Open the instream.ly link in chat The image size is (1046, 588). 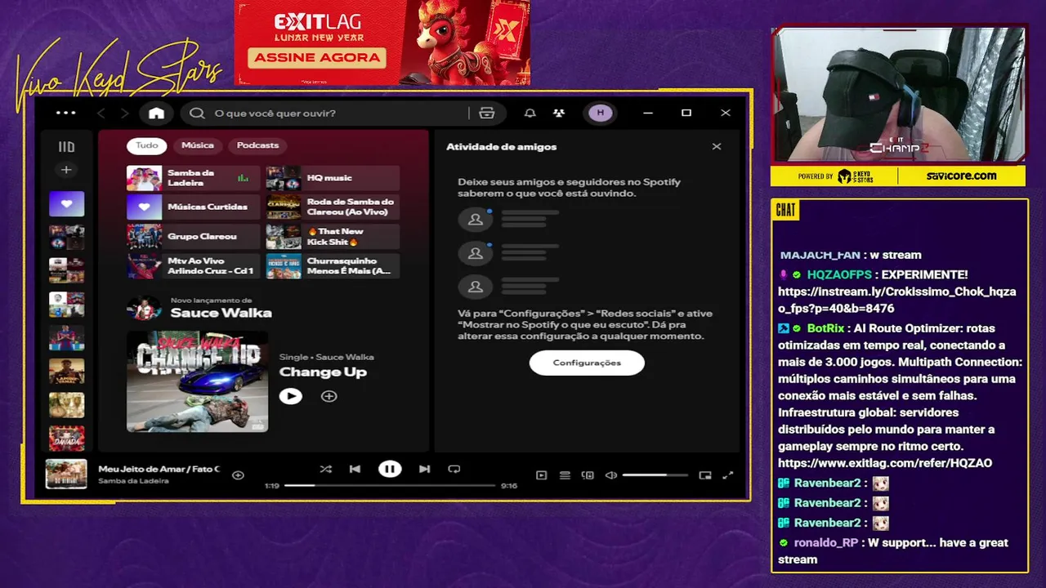pyautogui.click(x=896, y=300)
